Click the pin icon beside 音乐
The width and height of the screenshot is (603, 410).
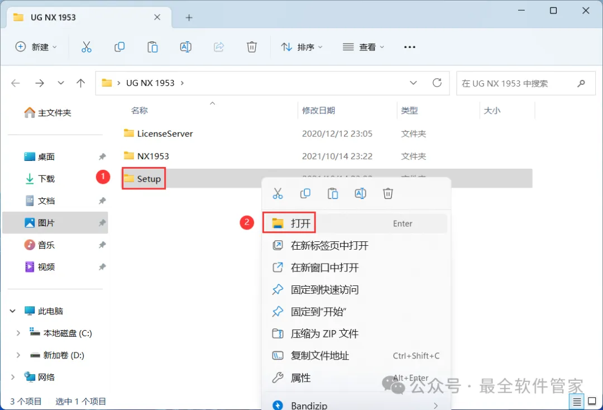102,245
